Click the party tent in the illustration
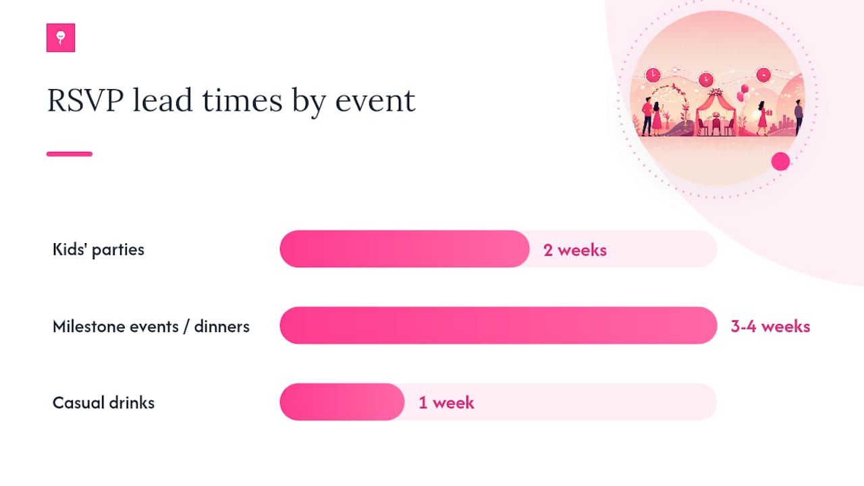The width and height of the screenshot is (864, 486). pos(715,112)
